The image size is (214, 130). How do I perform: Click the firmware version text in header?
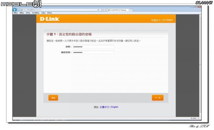(162, 20)
